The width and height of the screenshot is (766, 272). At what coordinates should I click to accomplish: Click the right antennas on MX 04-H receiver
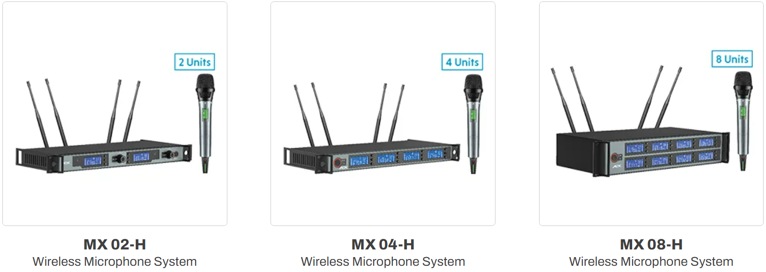coord(389,113)
